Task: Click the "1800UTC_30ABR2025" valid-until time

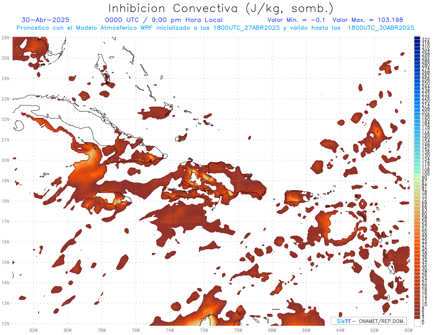Action: click(381, 28)
